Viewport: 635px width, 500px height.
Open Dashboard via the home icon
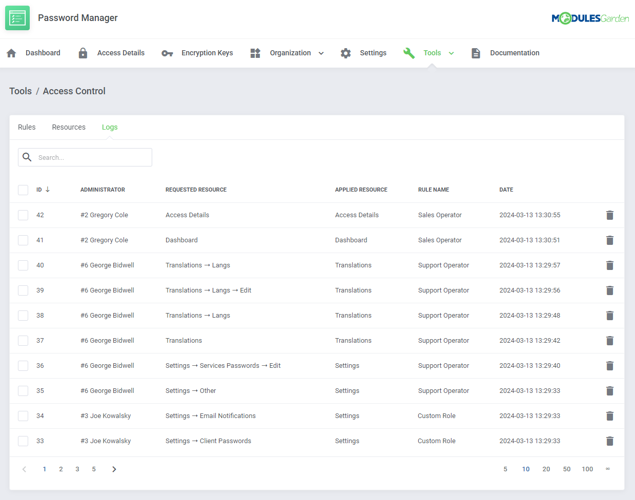tap(11, 53)
